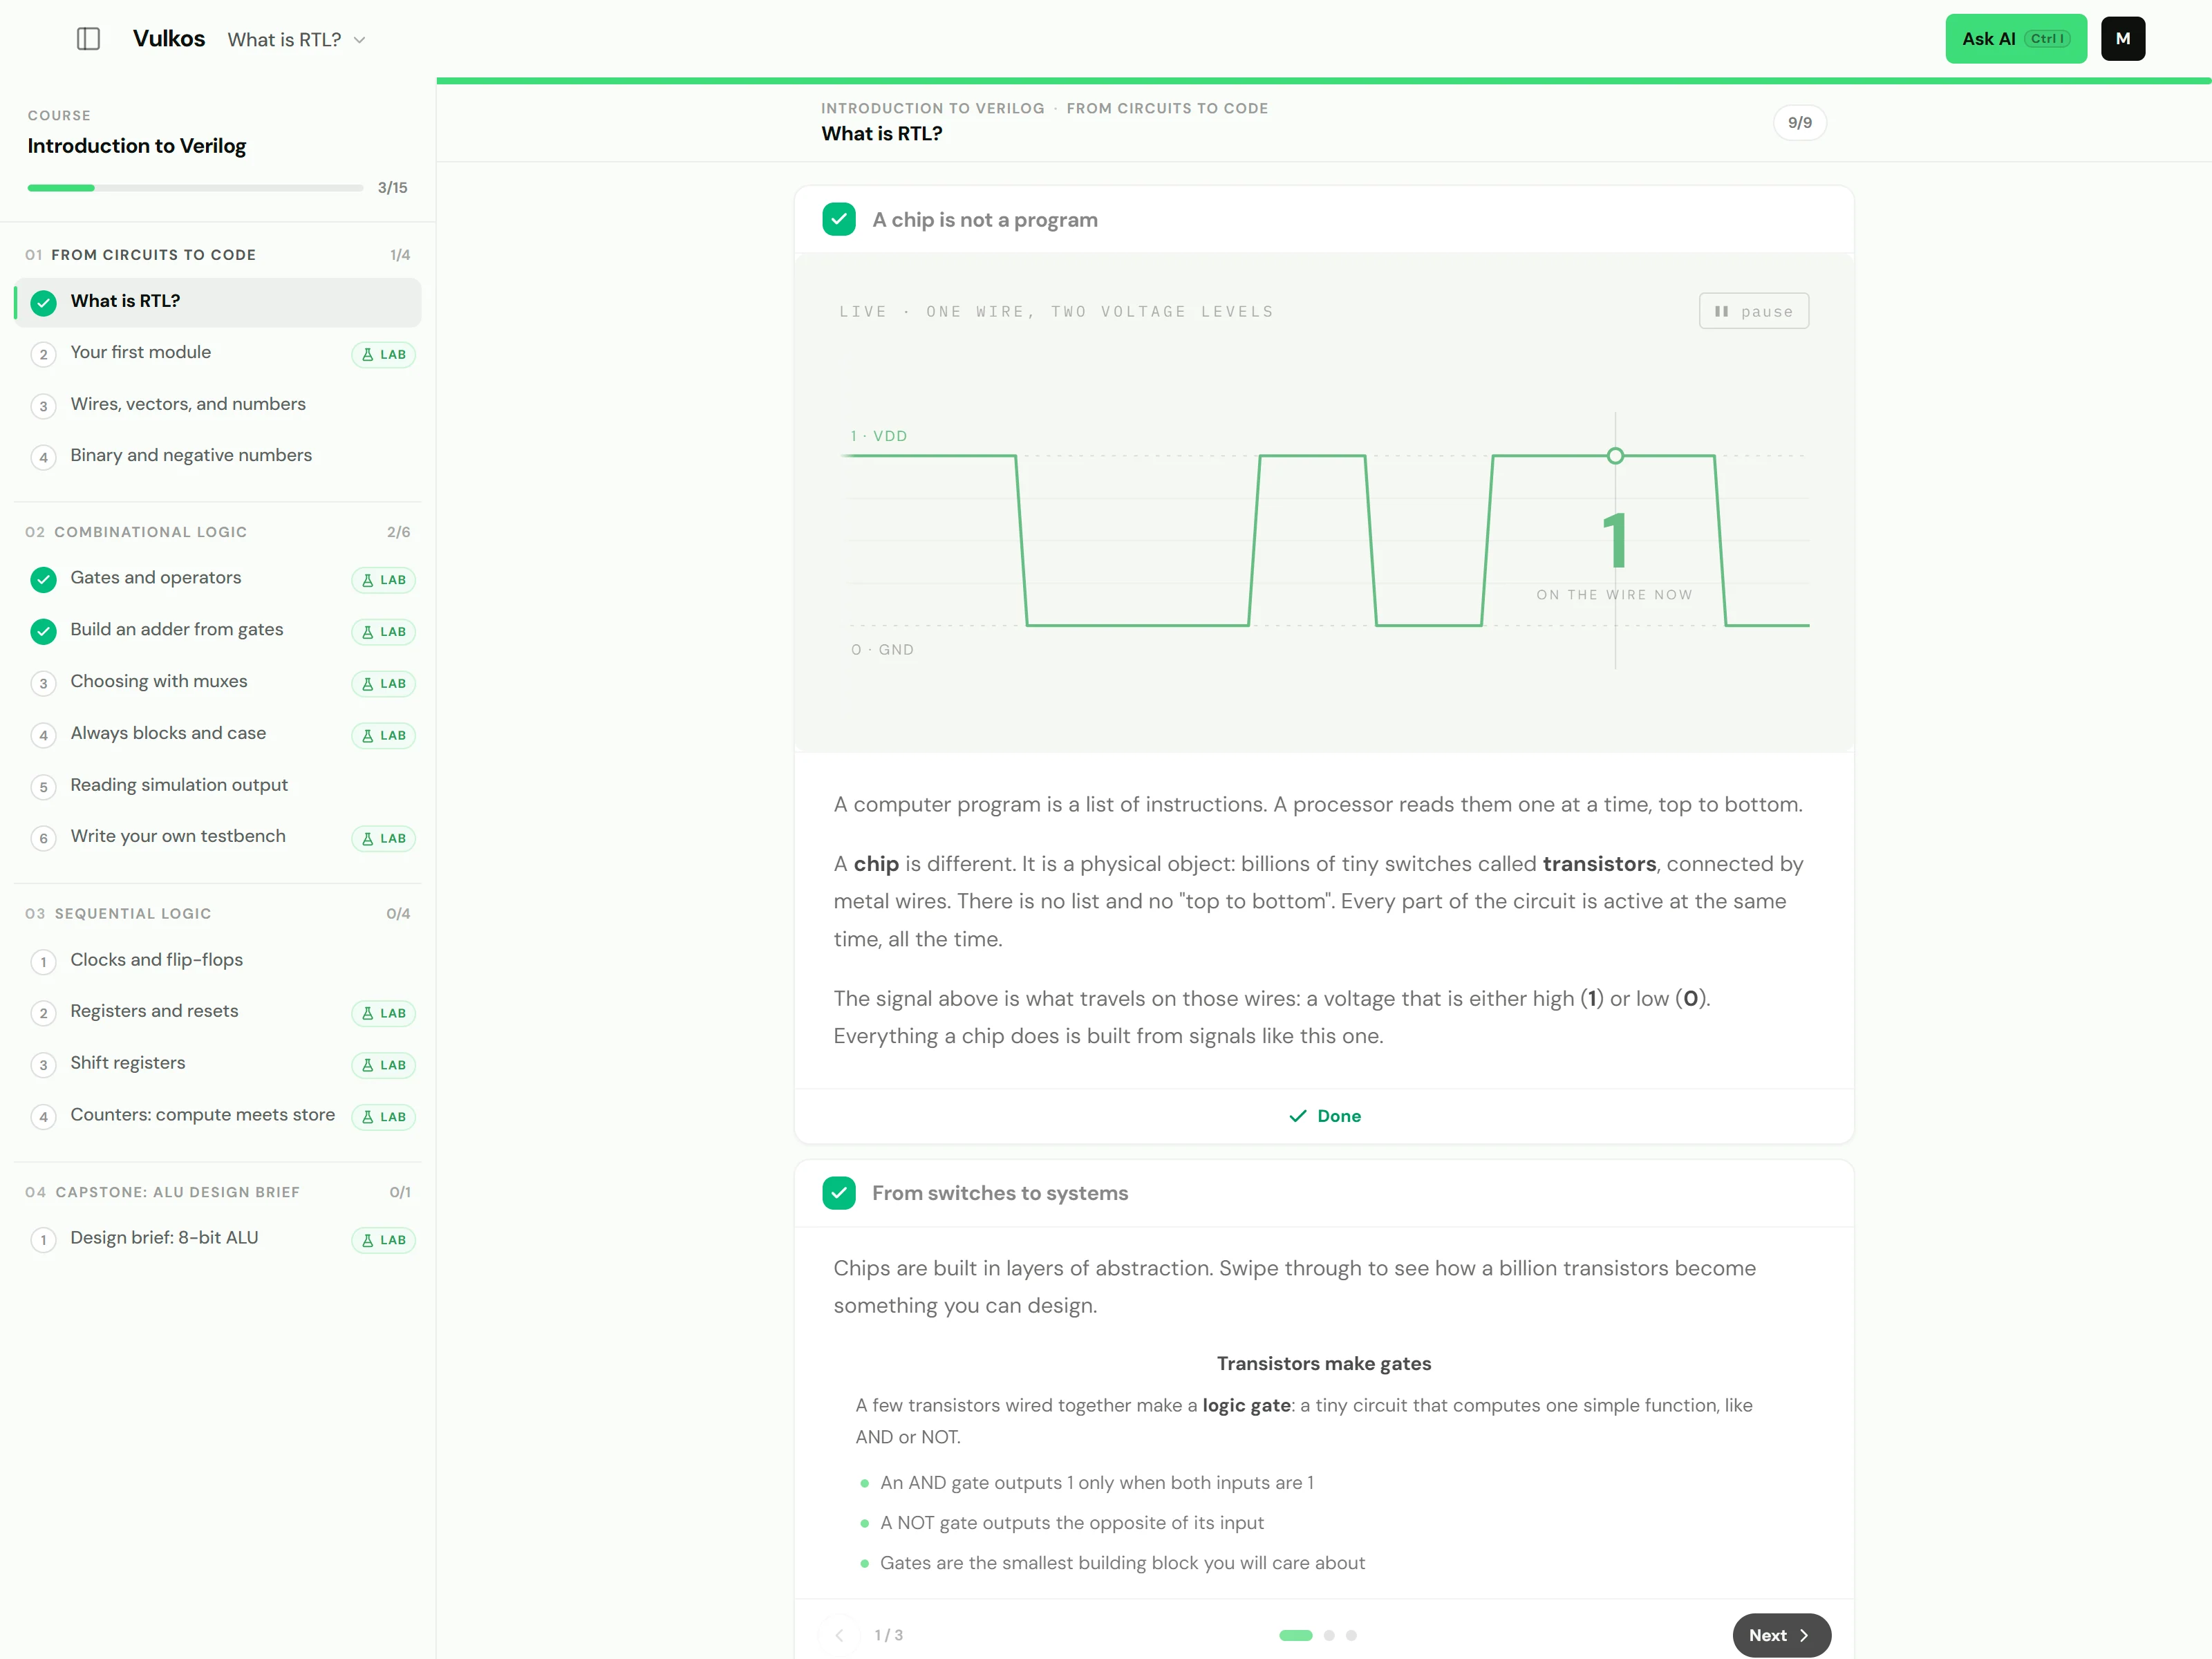Image resolution: width=2212 pixels, height=1659 pixels.
Task: Collapse 'Capstone: ALU Design Brief' section header
Action: [x=218, y=1192]
